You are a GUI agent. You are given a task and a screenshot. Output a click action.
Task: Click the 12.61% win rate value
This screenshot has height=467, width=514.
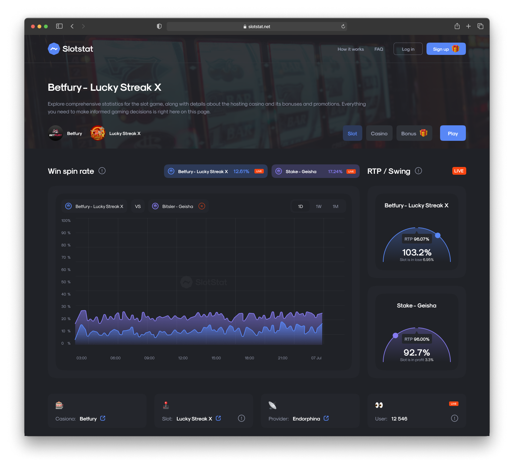click(x=241, y=171)
